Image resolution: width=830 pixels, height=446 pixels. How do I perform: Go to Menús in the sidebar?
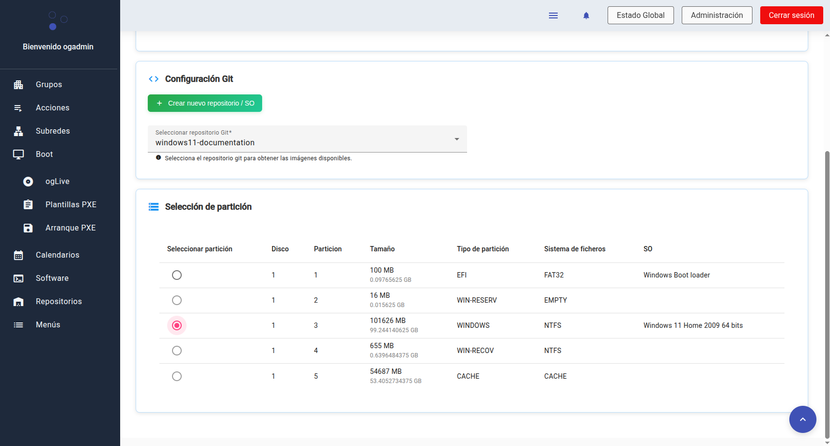pos(48,325)
